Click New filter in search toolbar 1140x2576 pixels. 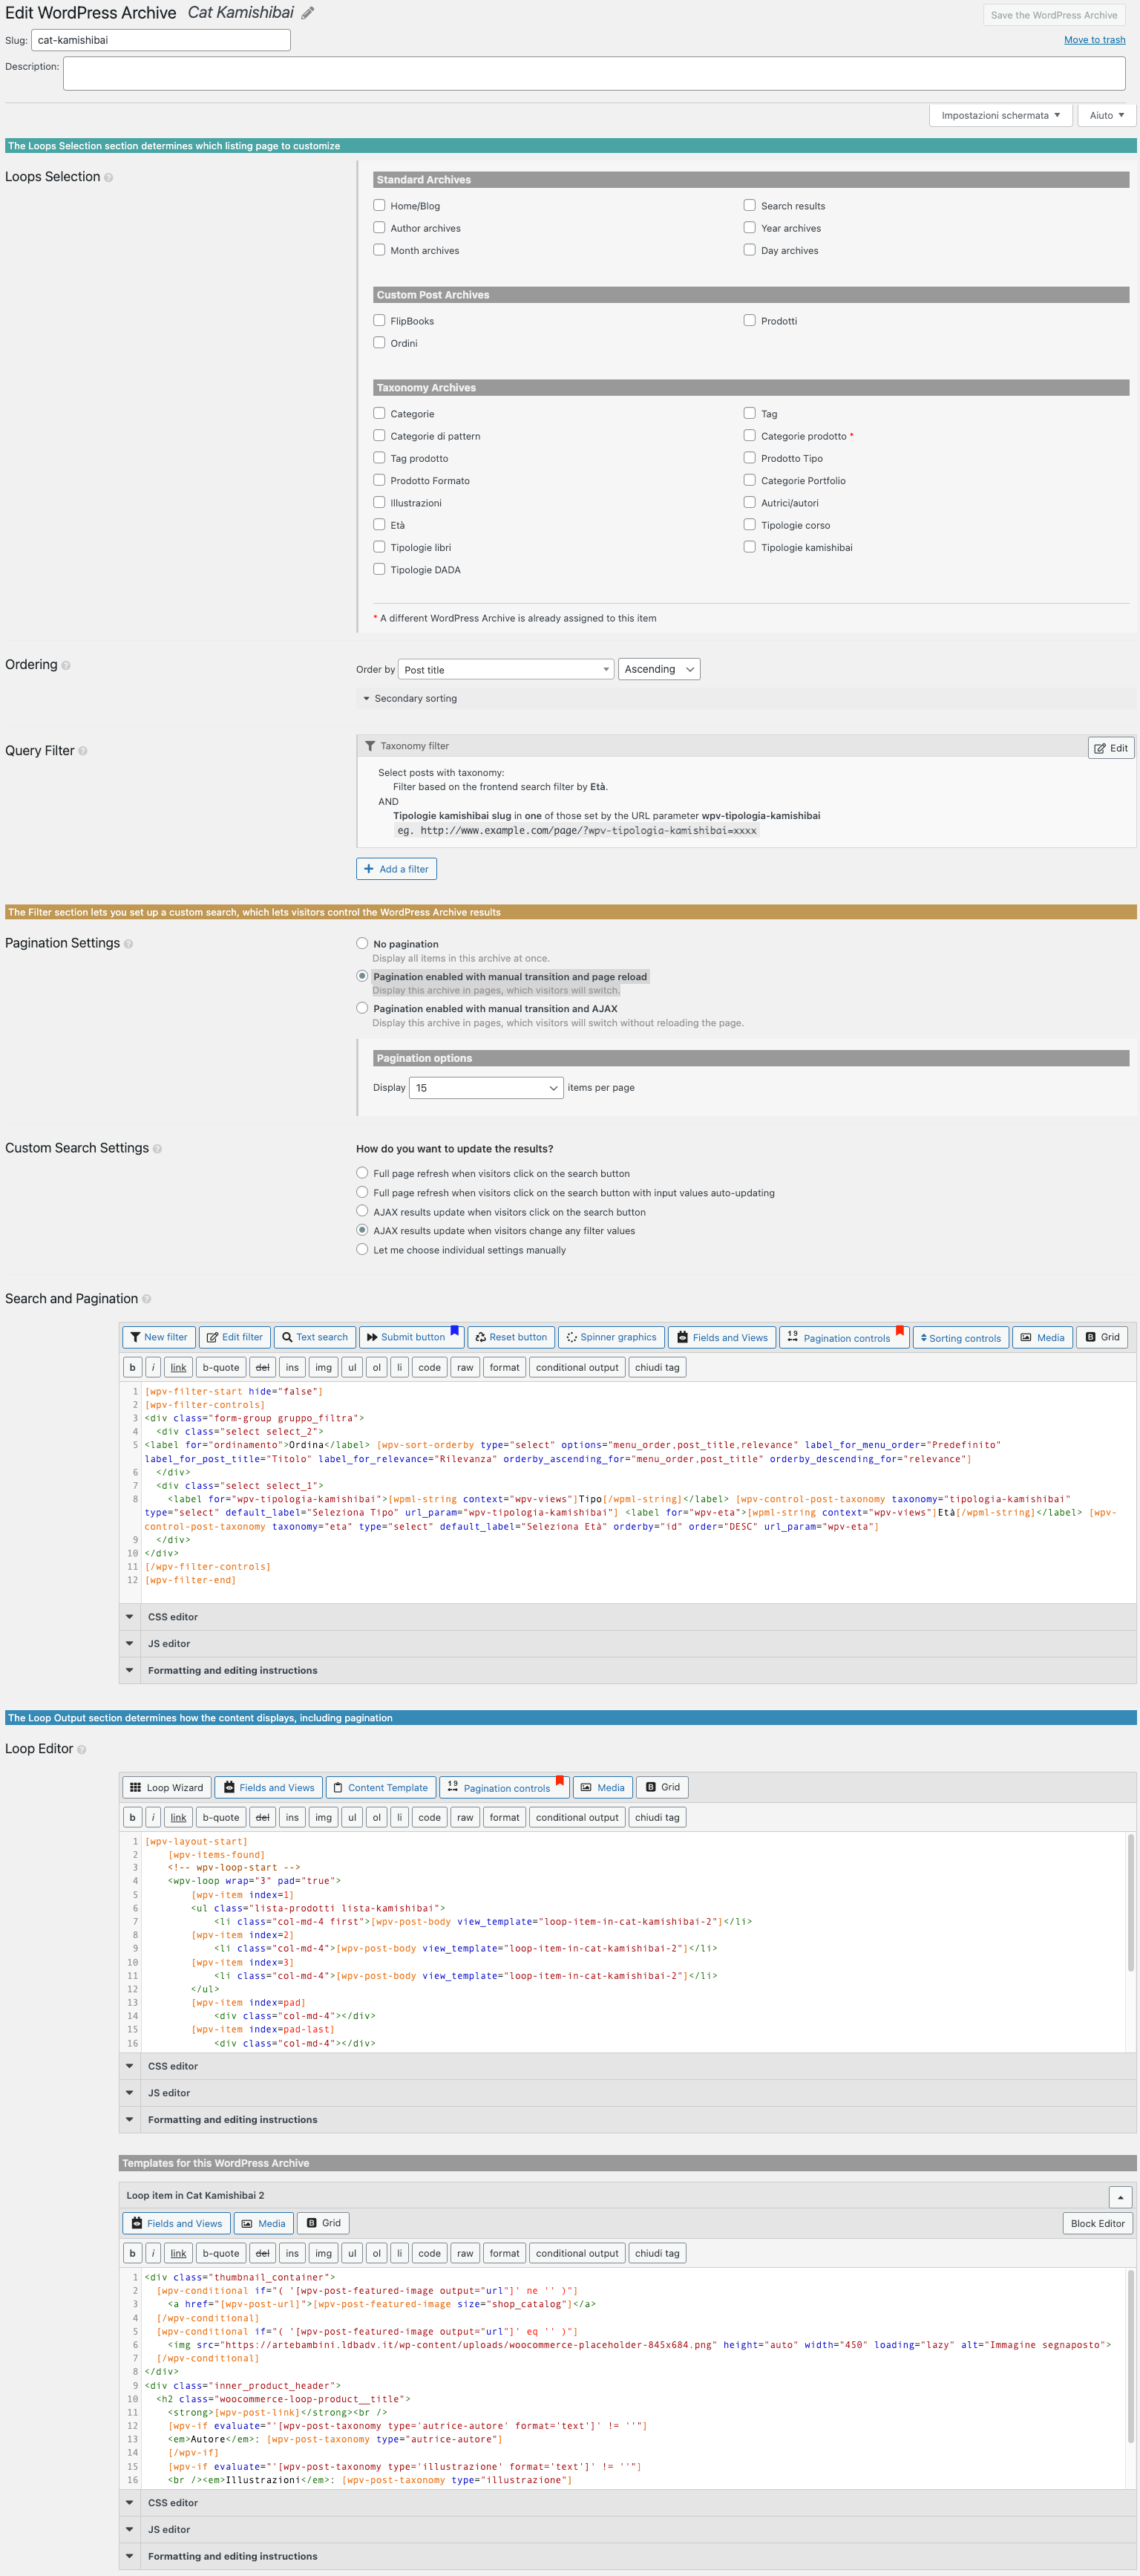(x=159, y=1337)
